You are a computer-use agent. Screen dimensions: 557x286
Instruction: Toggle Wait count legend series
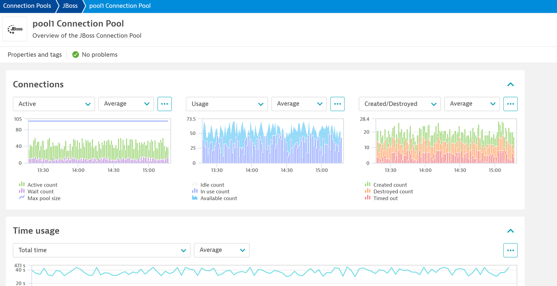tap(40, 192)
